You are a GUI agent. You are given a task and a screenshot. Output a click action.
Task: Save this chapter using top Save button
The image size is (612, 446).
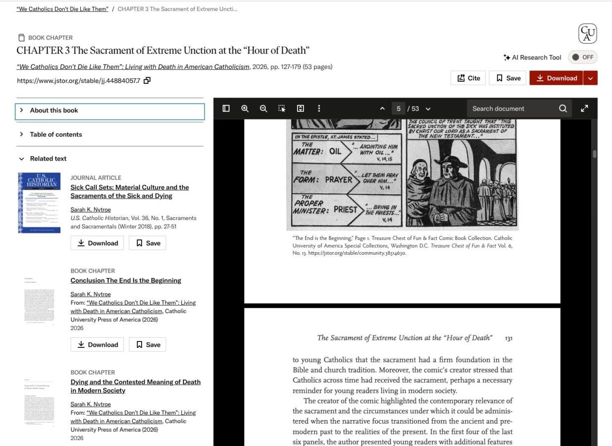pos(508,78)
